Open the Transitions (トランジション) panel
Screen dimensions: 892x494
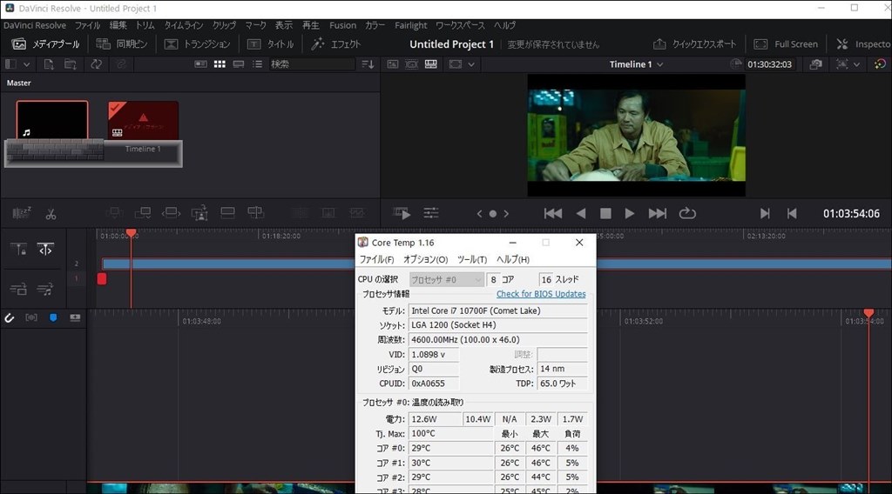(x=198, y=43)
